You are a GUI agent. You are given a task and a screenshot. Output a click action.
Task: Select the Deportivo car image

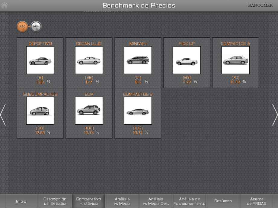pyautogui.click(x=40, y=60)
